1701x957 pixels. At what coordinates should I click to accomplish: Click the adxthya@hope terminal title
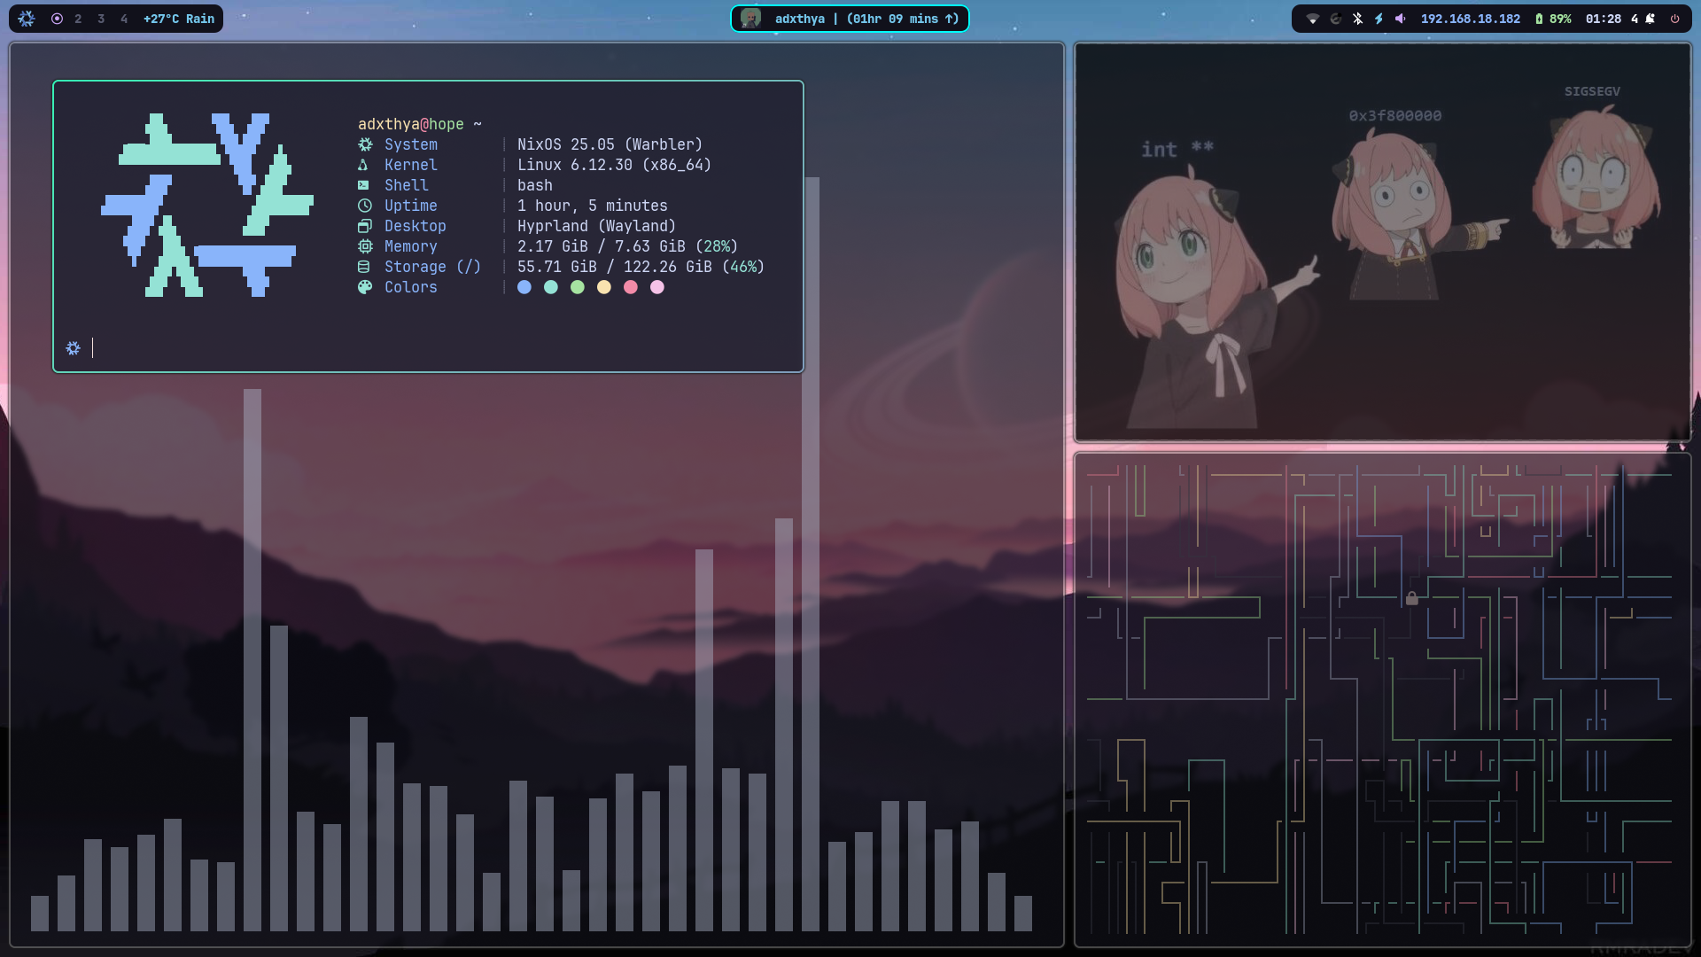(411, 124)
